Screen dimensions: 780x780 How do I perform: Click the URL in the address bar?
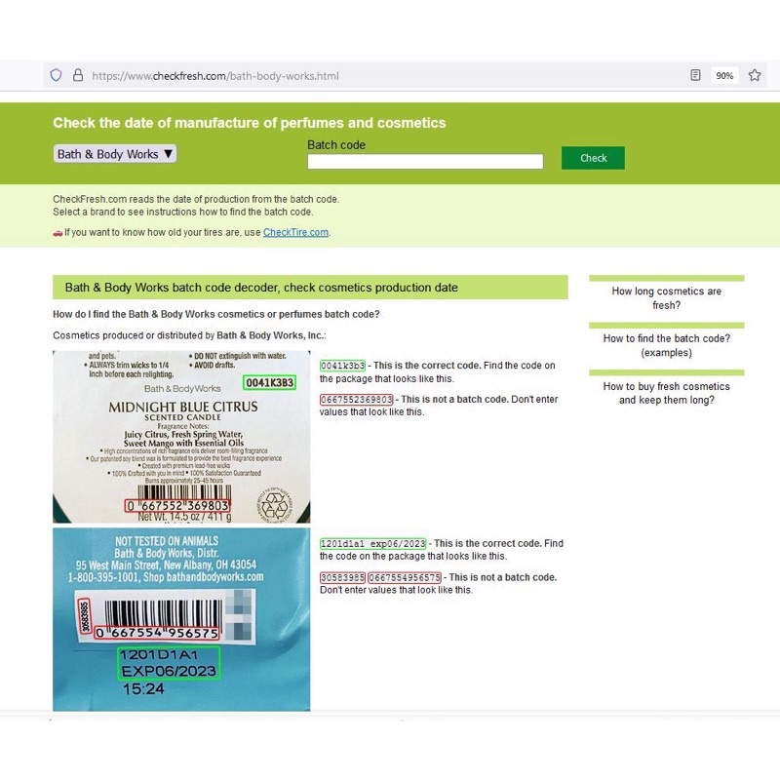214,76
